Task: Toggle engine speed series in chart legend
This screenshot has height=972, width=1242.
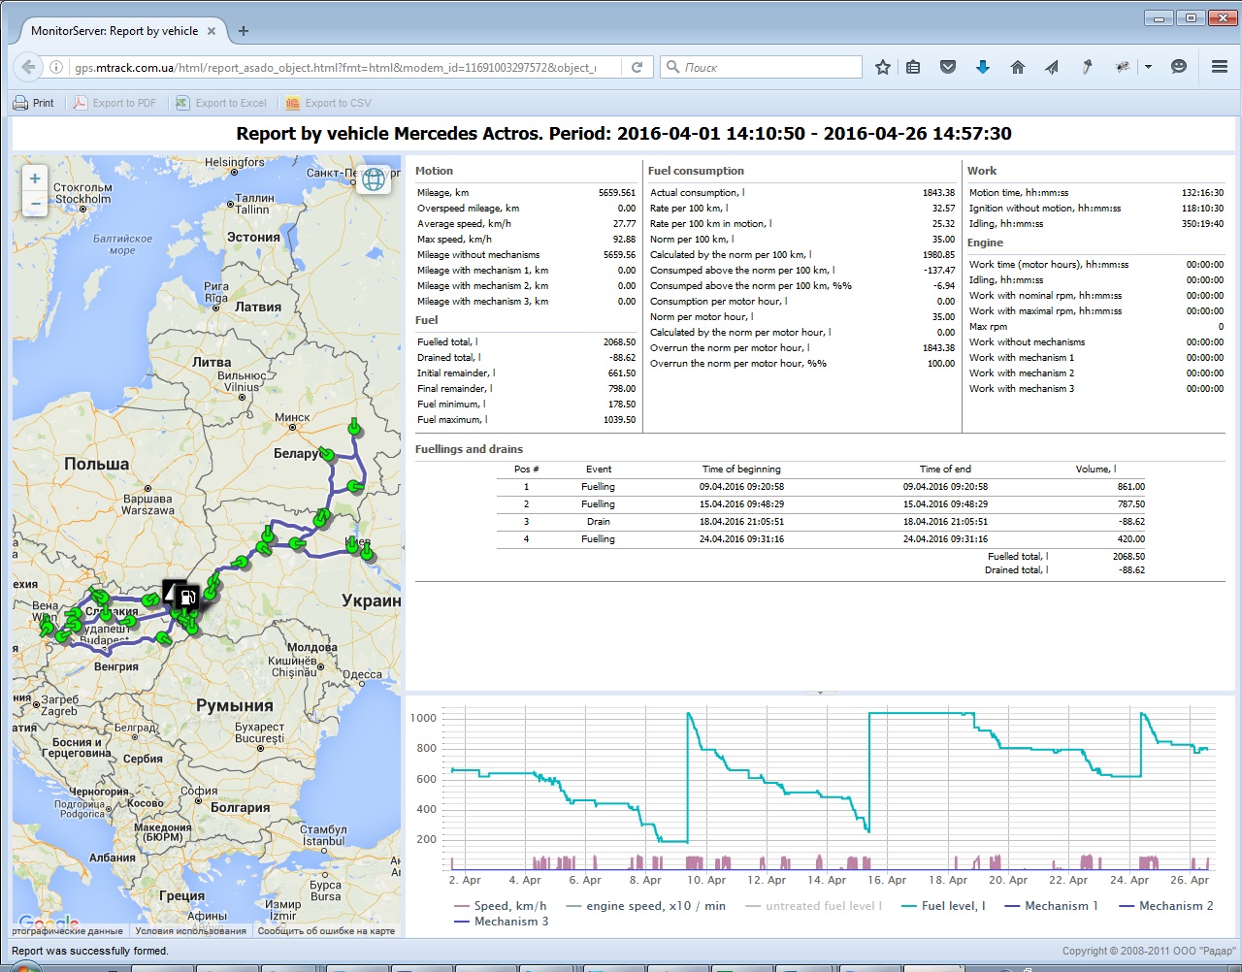Action: point(645,906)
